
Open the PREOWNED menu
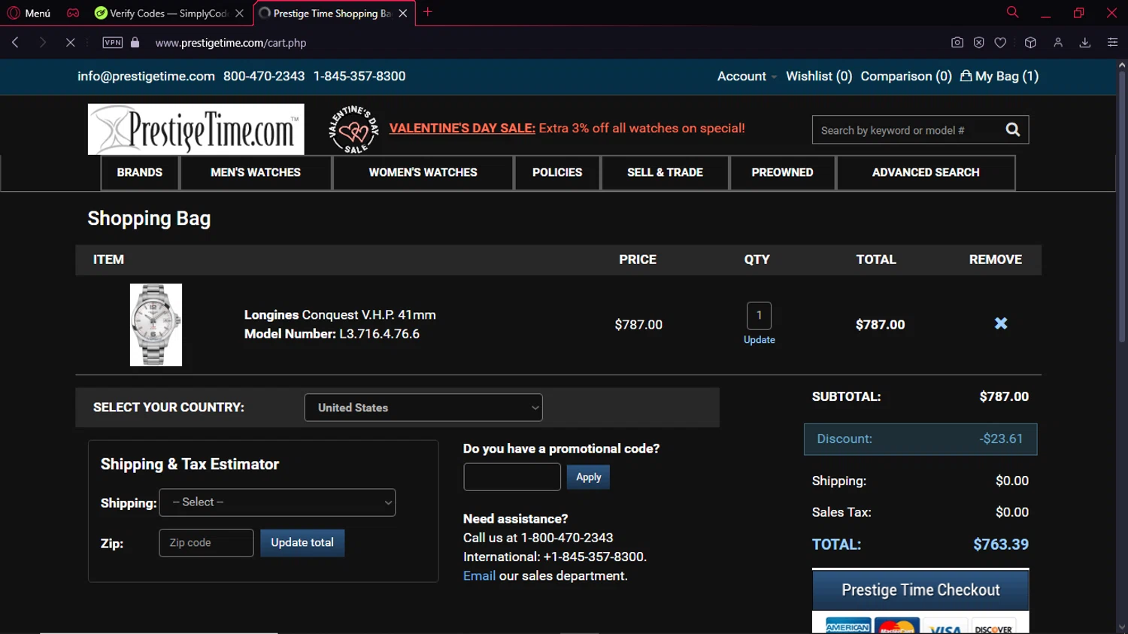pyautogui.click(x=782, y=172)
